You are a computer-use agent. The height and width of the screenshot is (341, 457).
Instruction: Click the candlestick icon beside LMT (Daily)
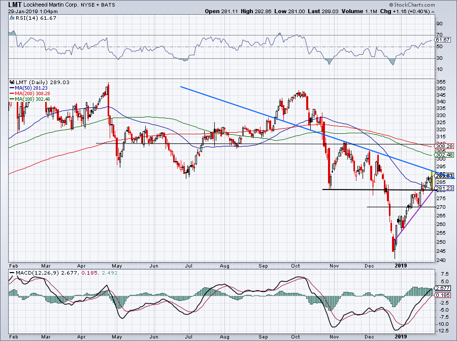tap(12, 82)
